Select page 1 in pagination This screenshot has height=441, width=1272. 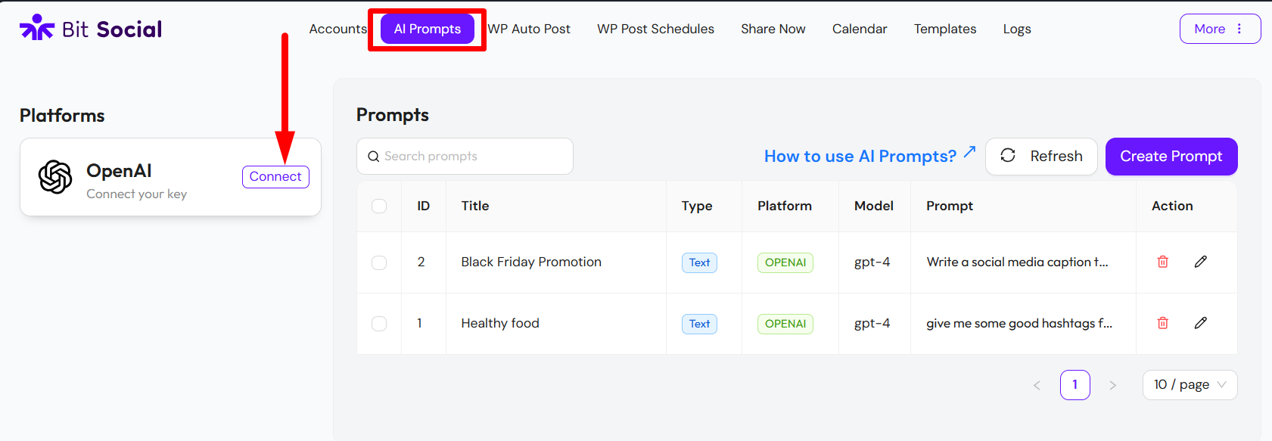pos(1075,385)
